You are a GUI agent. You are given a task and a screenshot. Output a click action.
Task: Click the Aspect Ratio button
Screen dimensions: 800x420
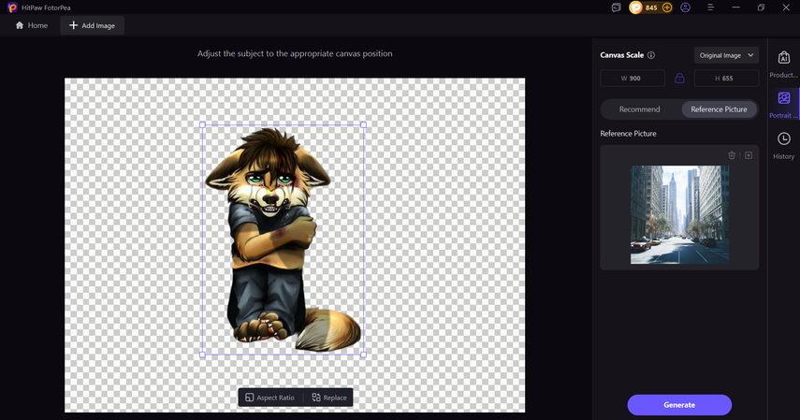[x=269, y=398]
